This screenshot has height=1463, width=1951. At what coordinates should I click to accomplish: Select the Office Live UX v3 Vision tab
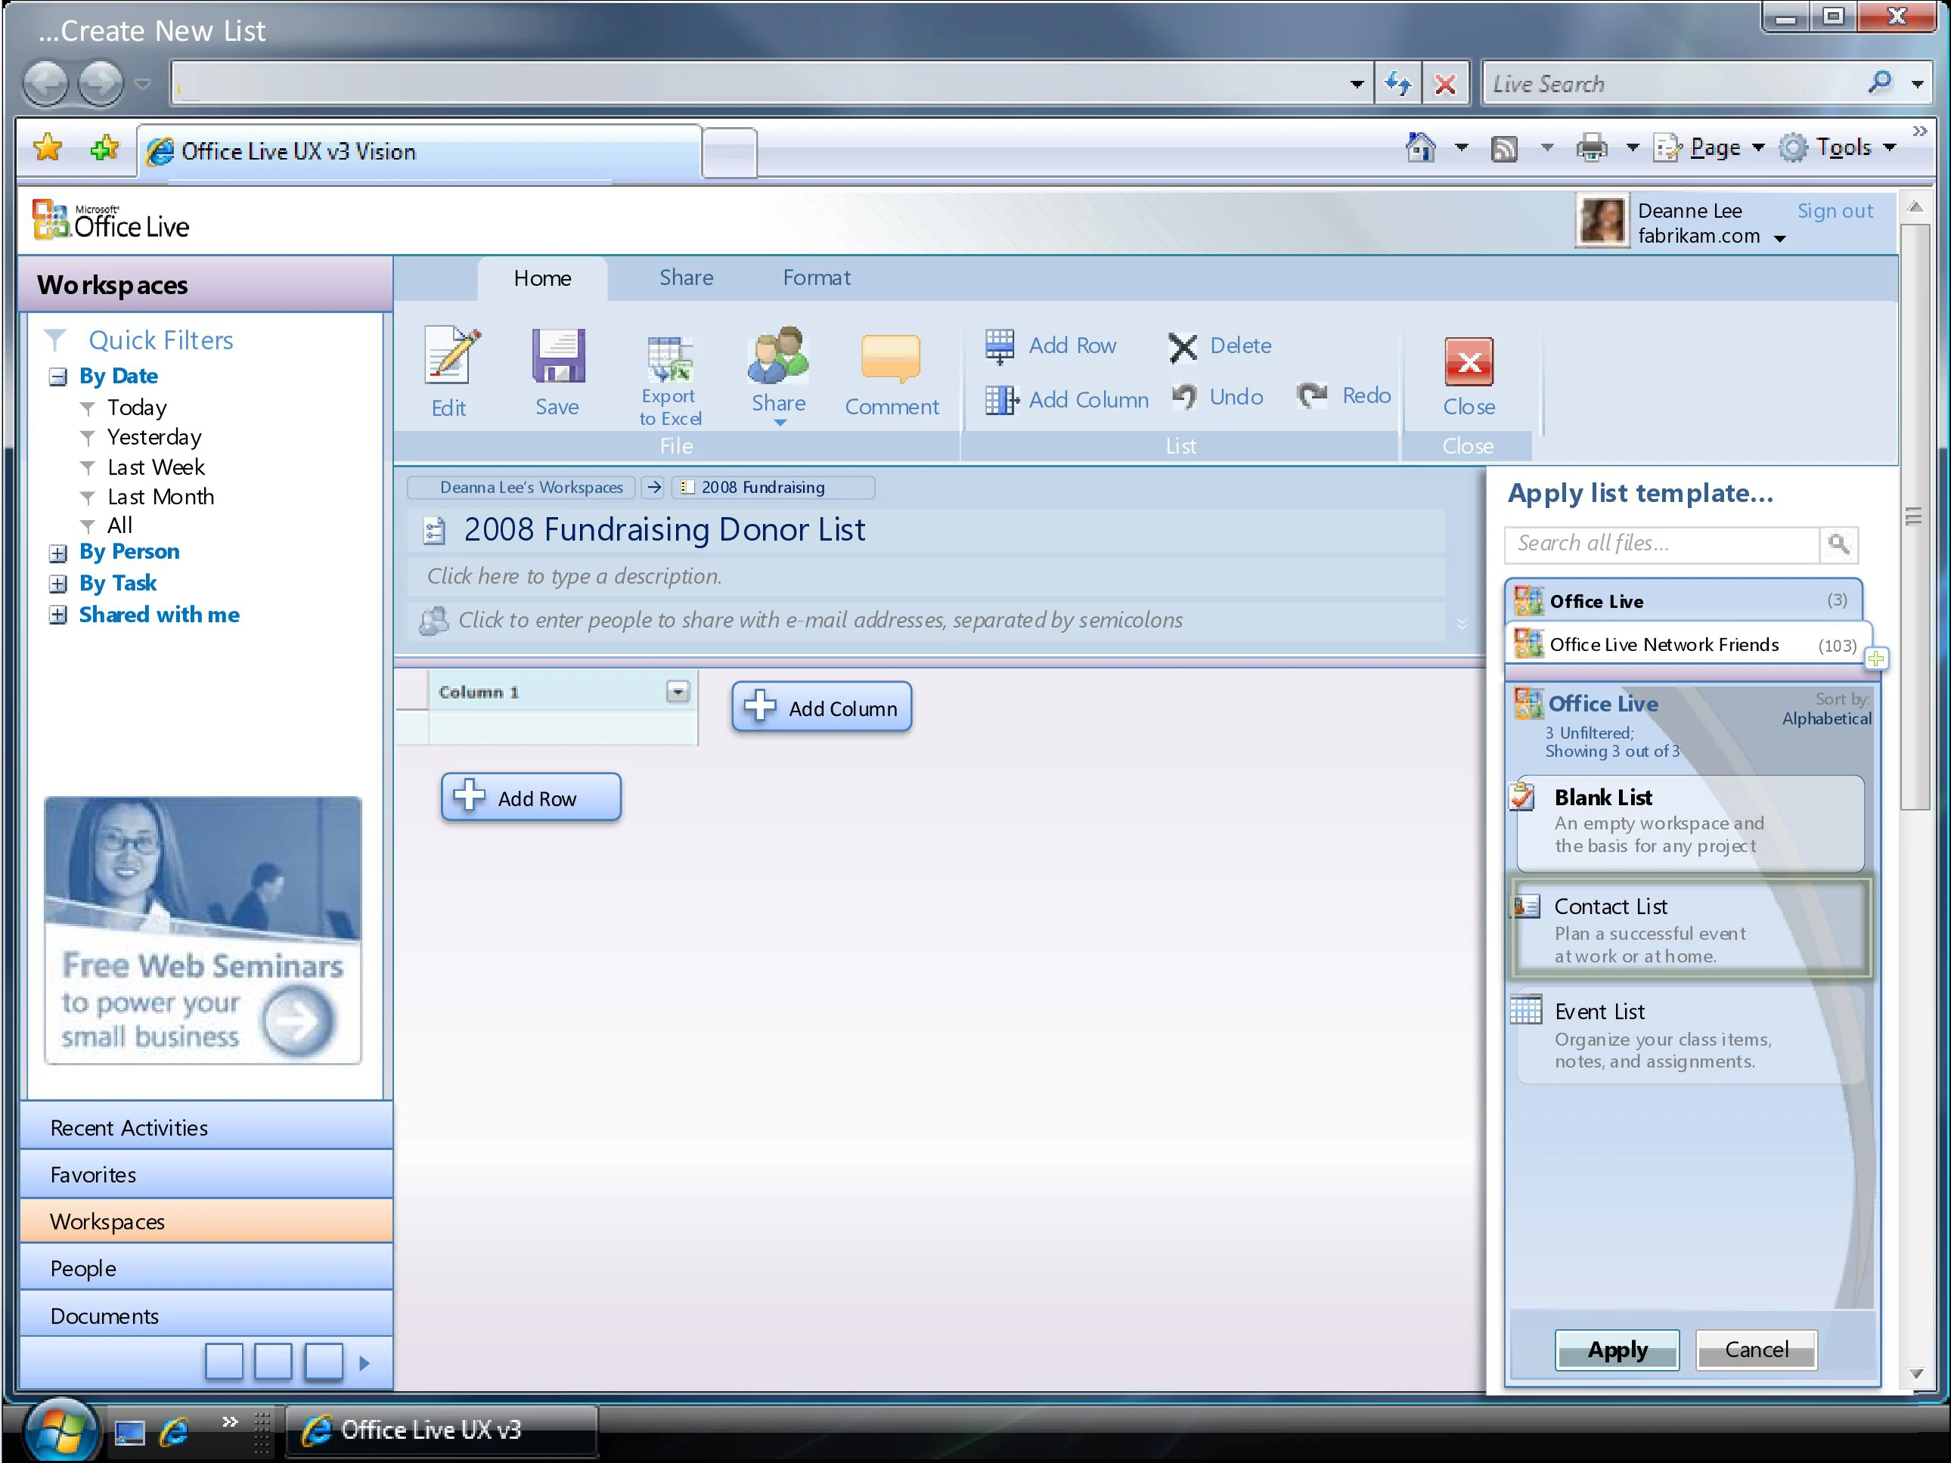pos(420,152)
